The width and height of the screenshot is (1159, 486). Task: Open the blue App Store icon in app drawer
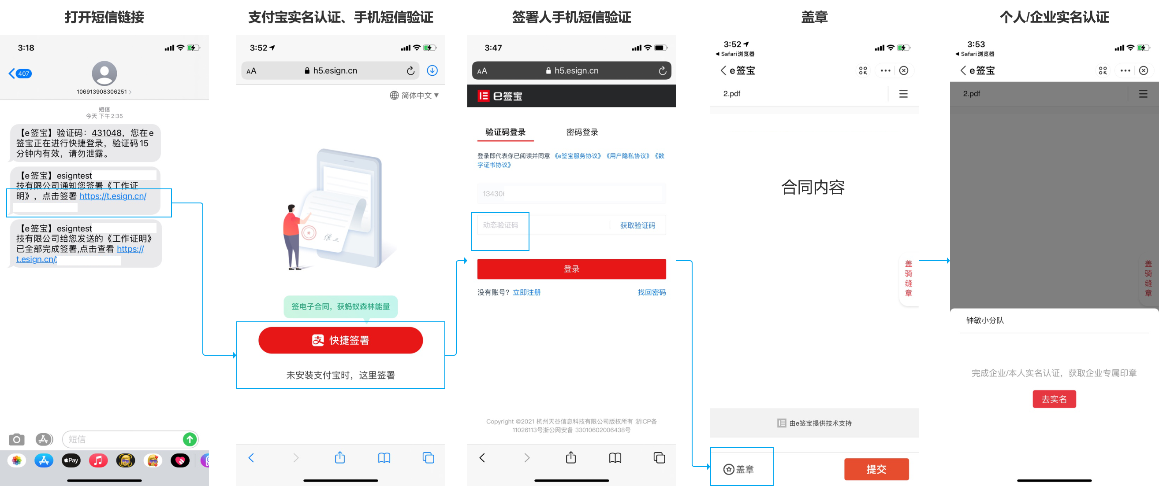point(44,460)
